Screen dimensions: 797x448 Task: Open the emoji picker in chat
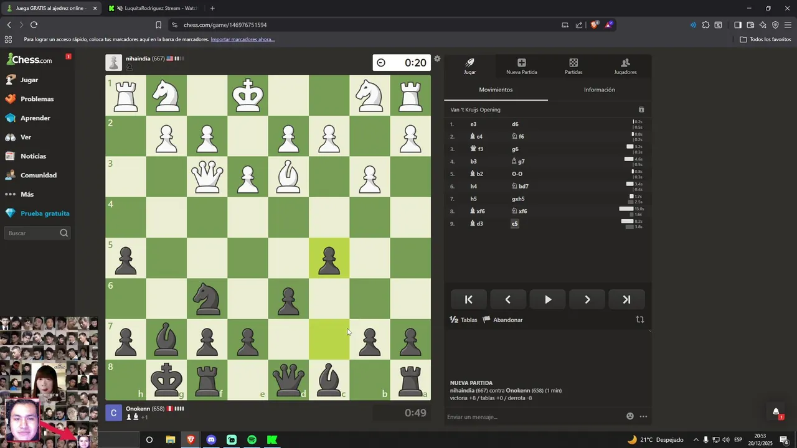pyautogui.click(x=630, y=416)
